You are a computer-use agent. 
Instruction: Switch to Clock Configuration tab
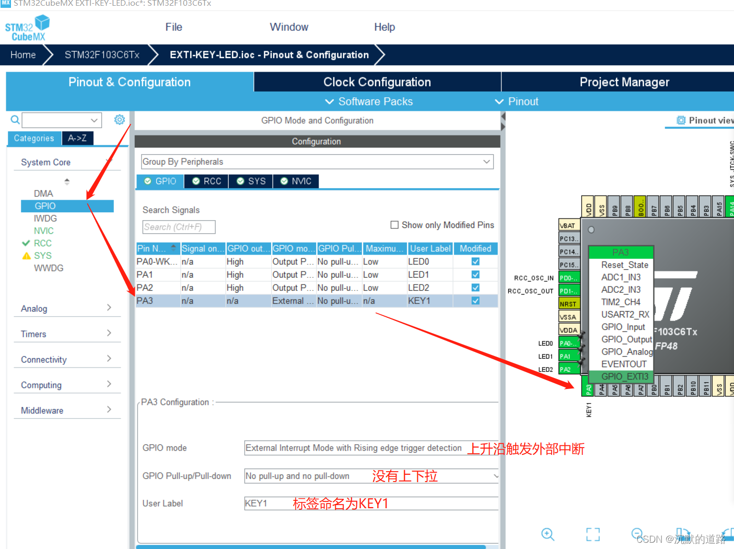pyautogui.click(x=377, y=82)
